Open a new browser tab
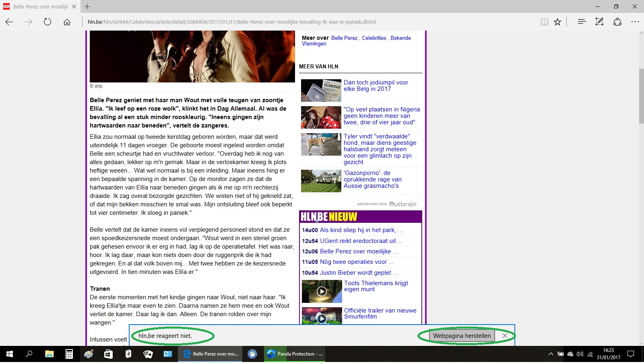644x364 pixels. click(x=87, y=6)
